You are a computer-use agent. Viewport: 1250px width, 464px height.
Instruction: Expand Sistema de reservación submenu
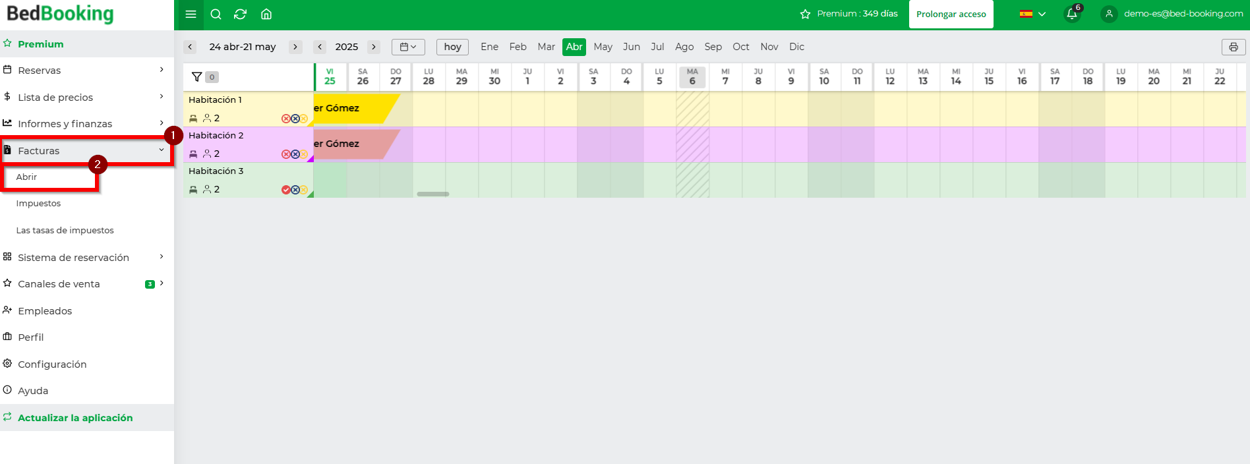pos(162,256)
